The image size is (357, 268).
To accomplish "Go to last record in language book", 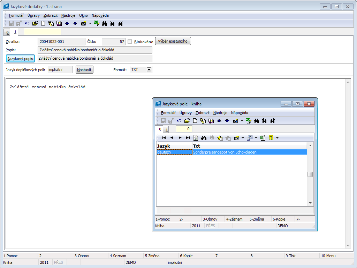I will (x=188, y=138).
